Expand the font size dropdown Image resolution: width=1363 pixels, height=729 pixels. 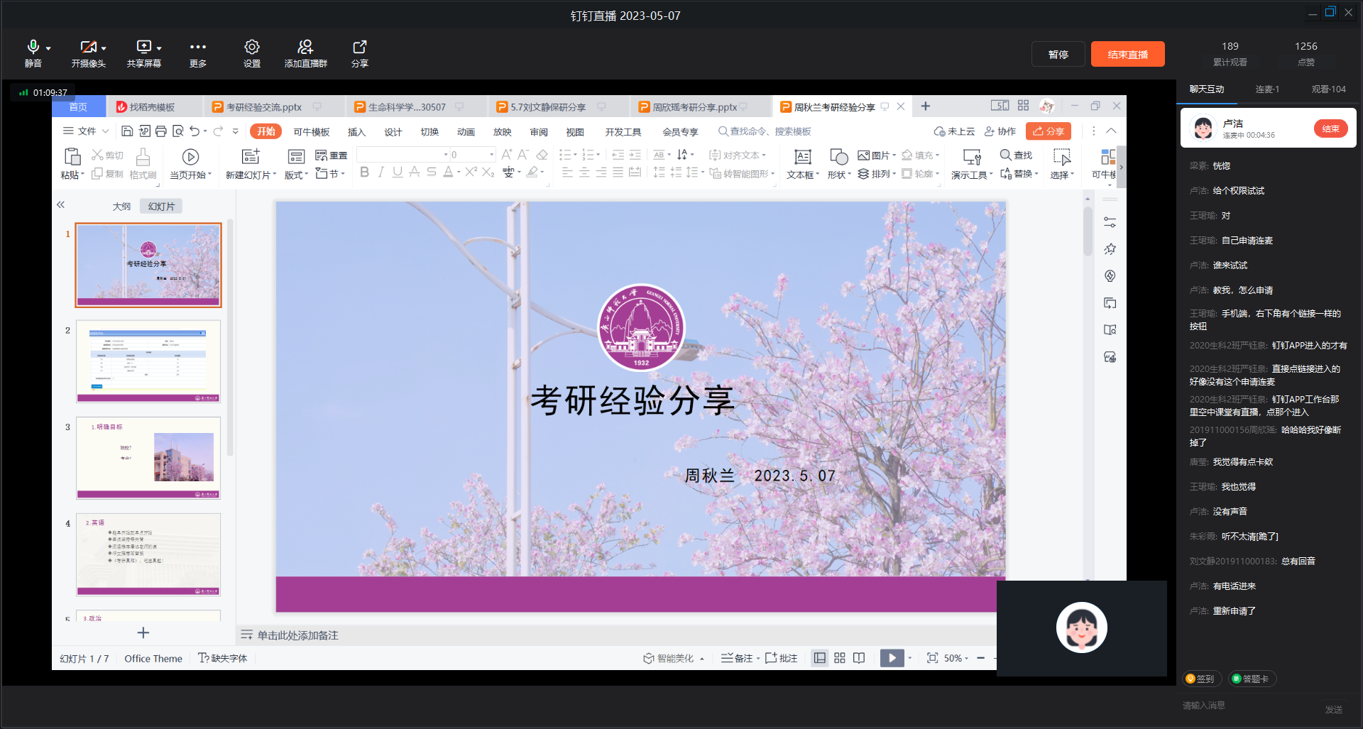(x=491, y=155)
